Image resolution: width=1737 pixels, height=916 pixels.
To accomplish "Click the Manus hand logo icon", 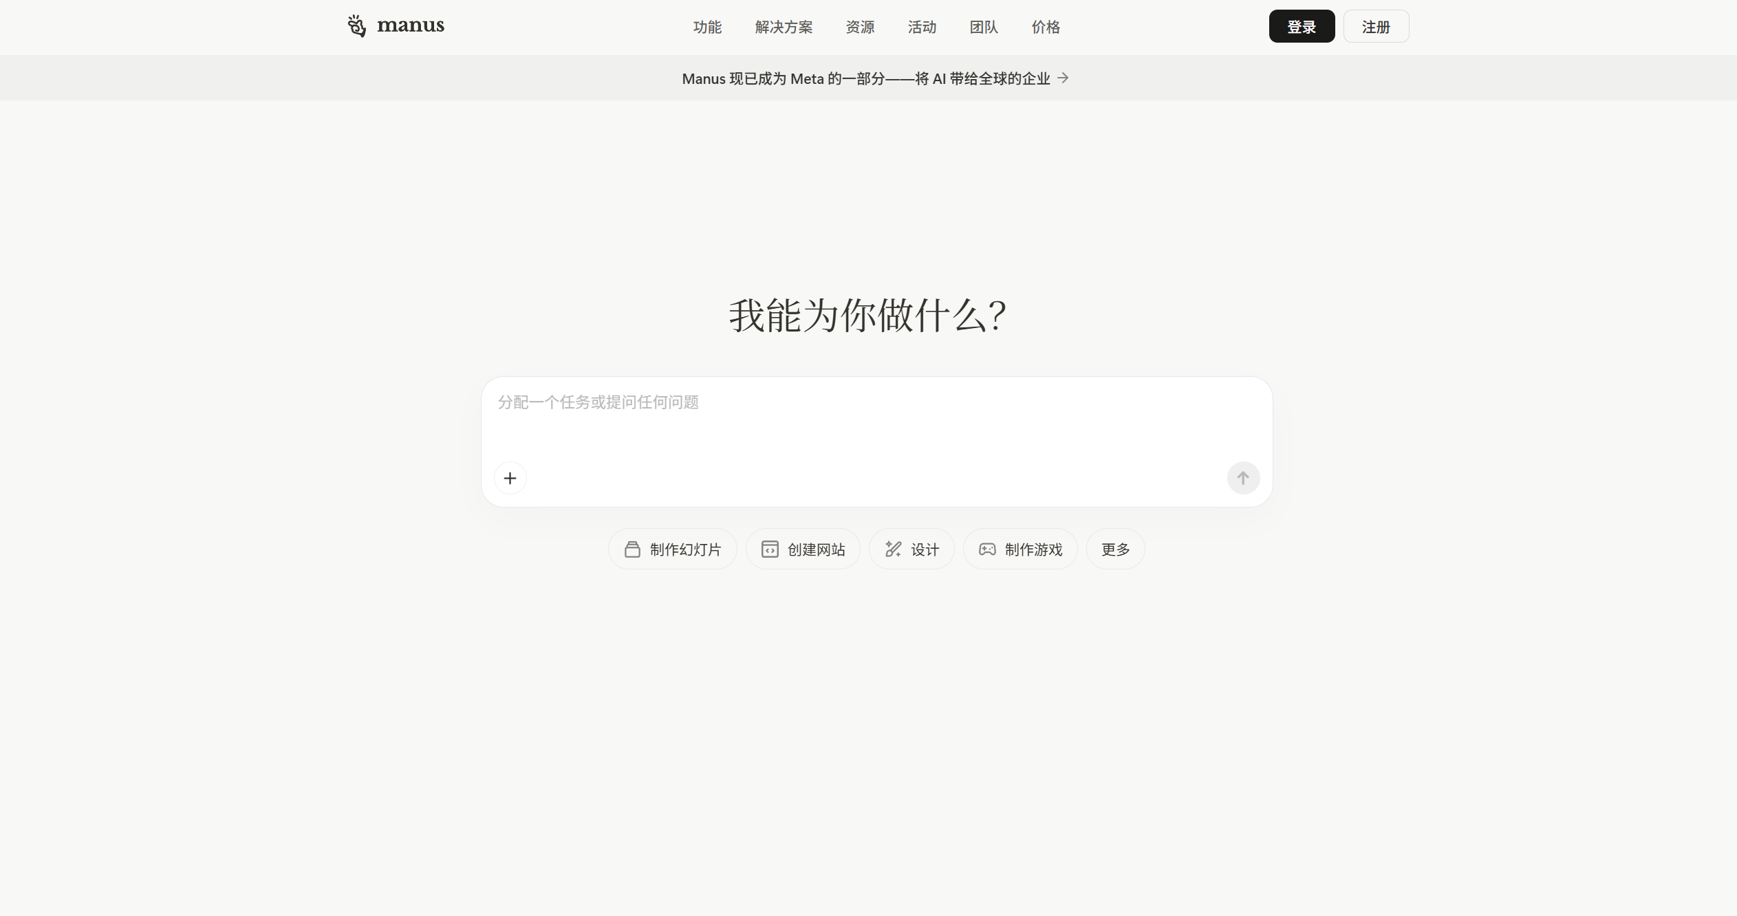I will [x=356, y=26].
